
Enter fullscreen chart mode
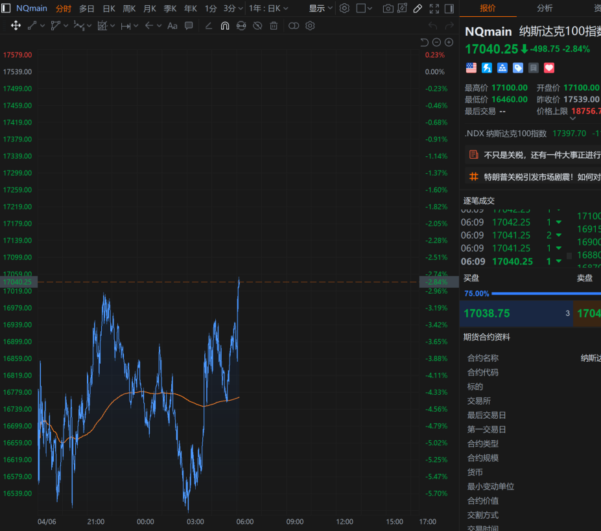(x=434, y=8)
